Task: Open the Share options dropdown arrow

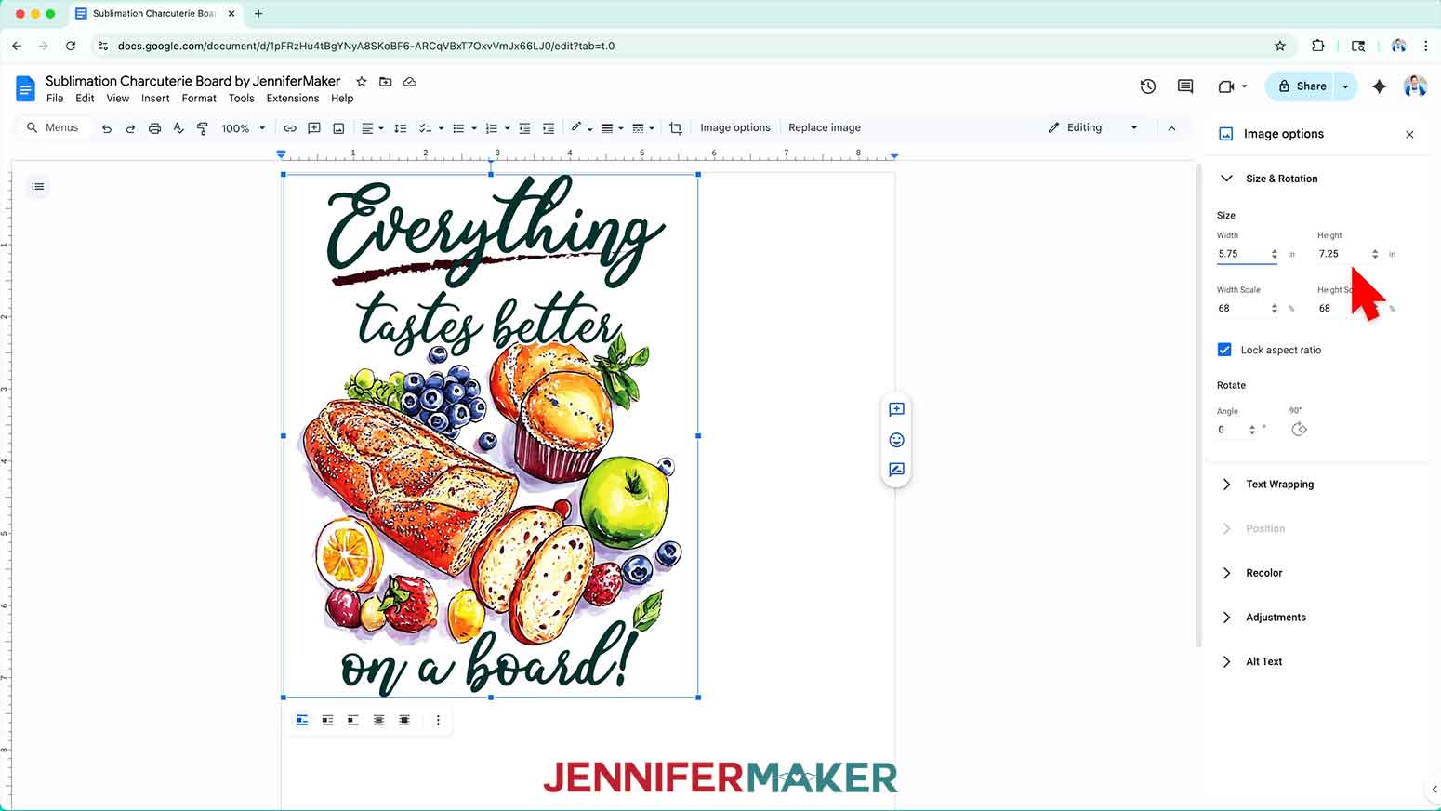Action: point(1345,86)
